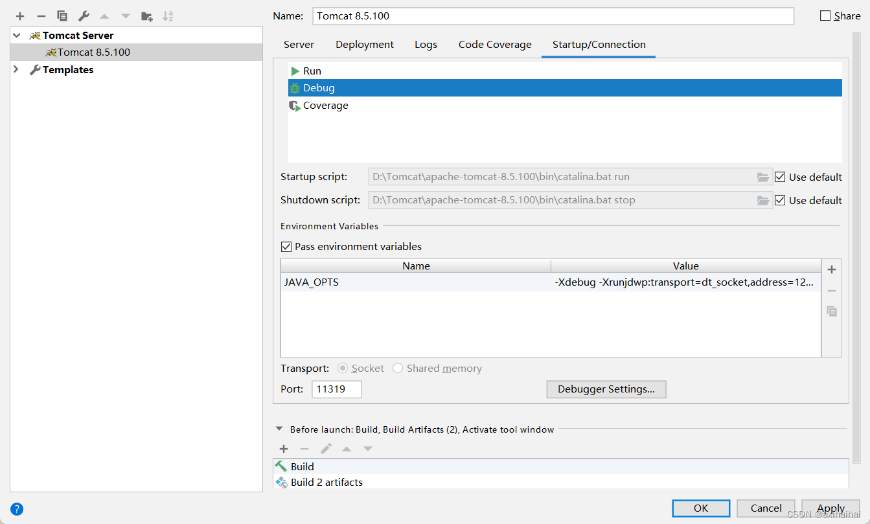Edit the selected Before launch task
This screenshot has width=870, height=524.
click(x=326, y=449)
